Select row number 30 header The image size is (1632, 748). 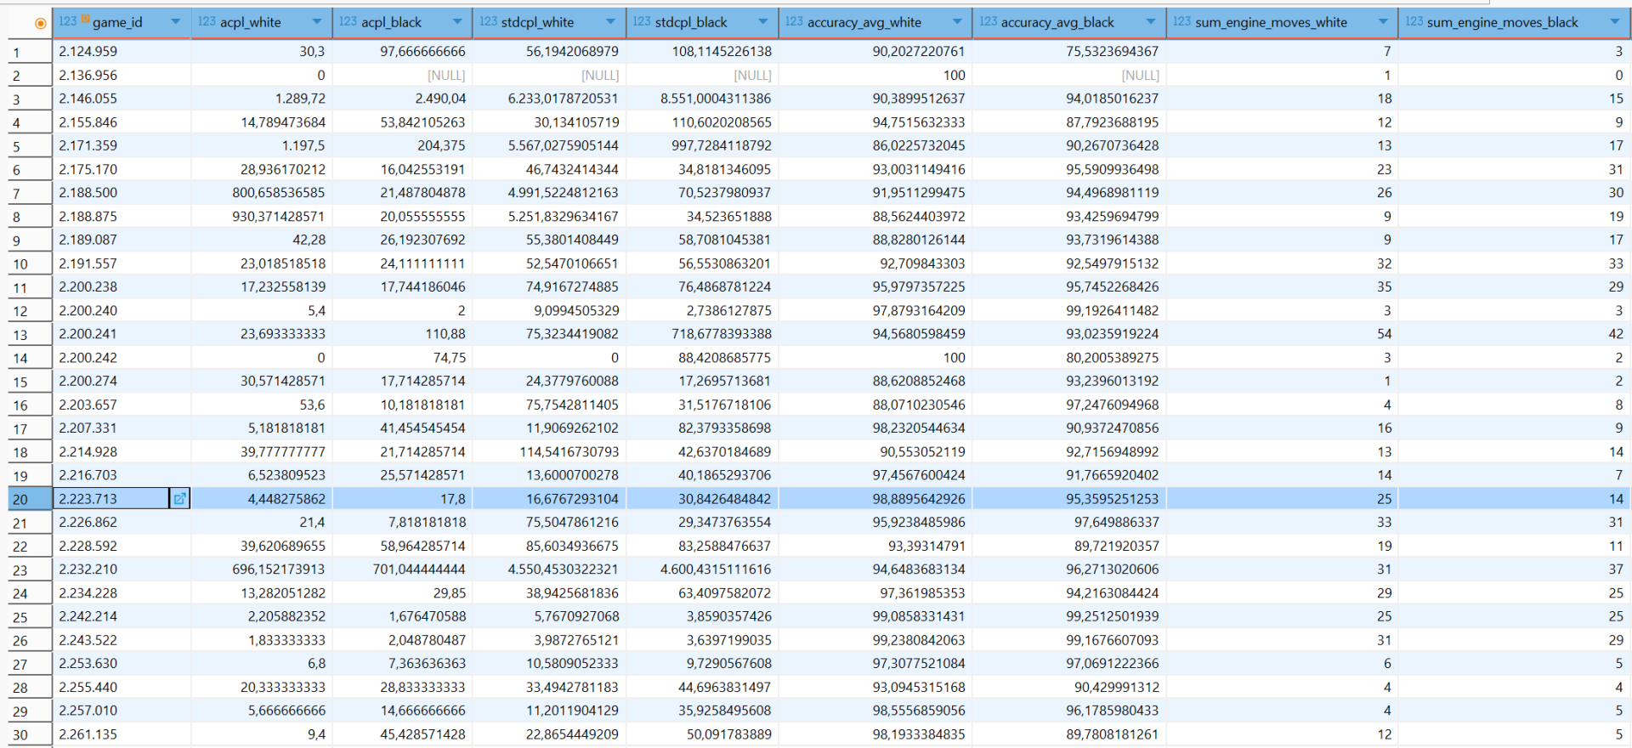click(x=20, y=735)
